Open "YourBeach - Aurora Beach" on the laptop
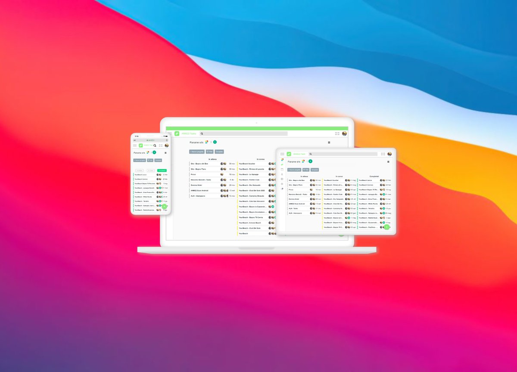The width and height of the screenshot is (517, 372). coord(256,223)
